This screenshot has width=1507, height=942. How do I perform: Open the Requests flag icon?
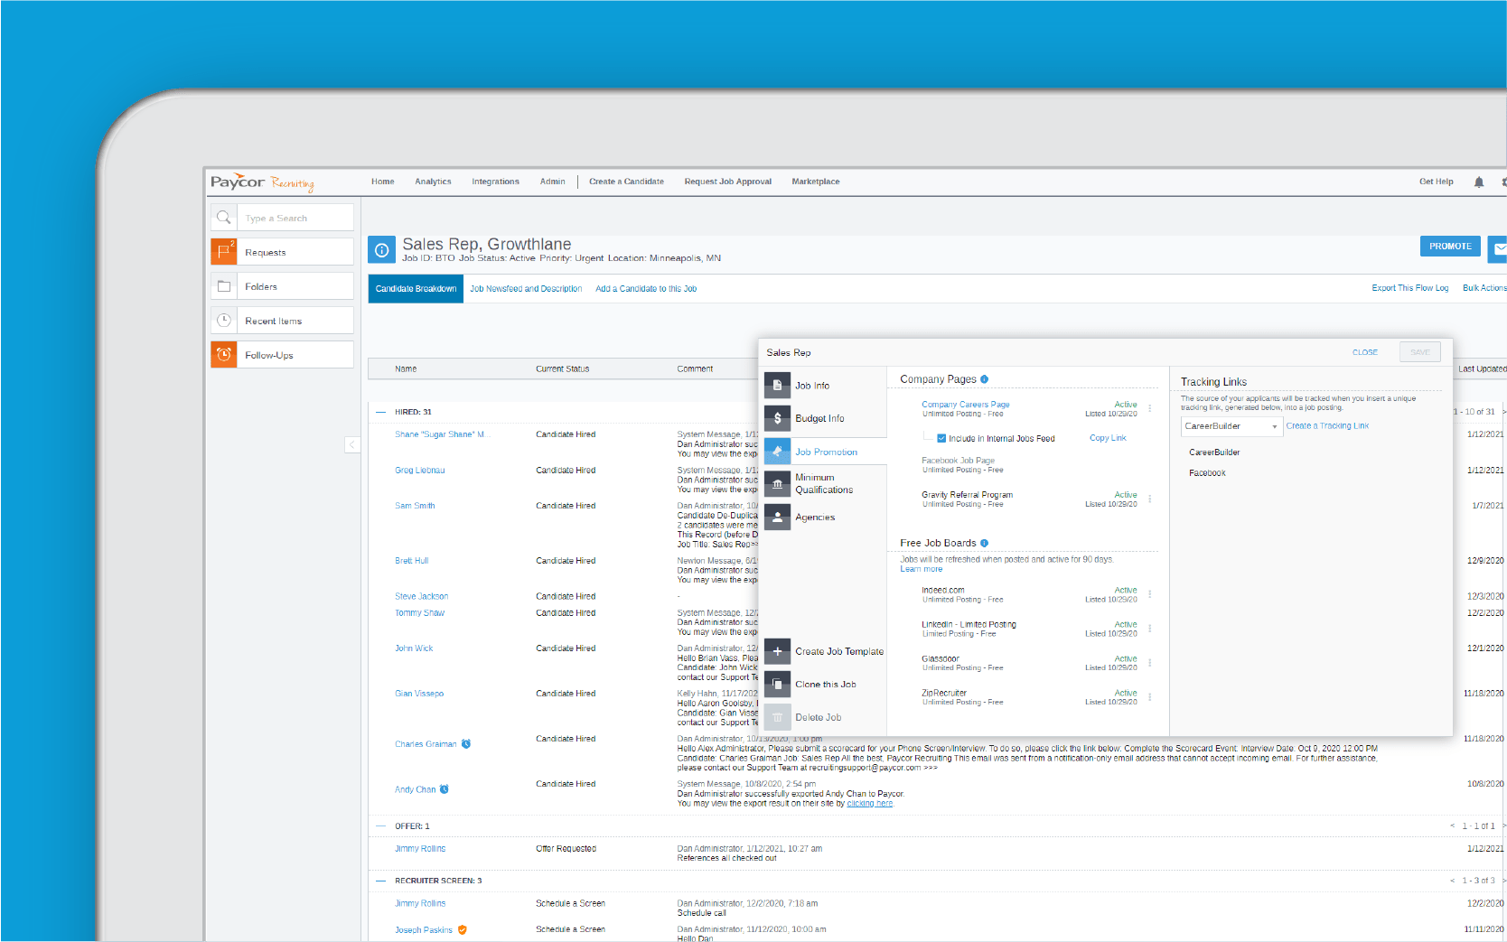pyautogui.click(x=224, y=252)
